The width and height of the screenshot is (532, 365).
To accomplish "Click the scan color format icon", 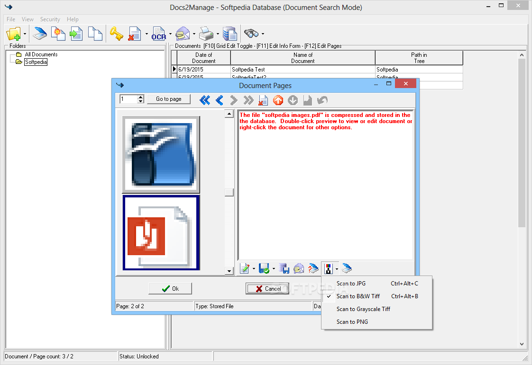I will [x=328, y=269].
